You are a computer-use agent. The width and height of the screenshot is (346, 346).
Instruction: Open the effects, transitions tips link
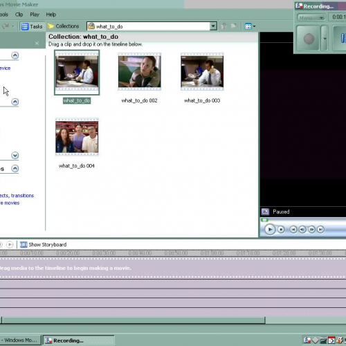[17, 196]
